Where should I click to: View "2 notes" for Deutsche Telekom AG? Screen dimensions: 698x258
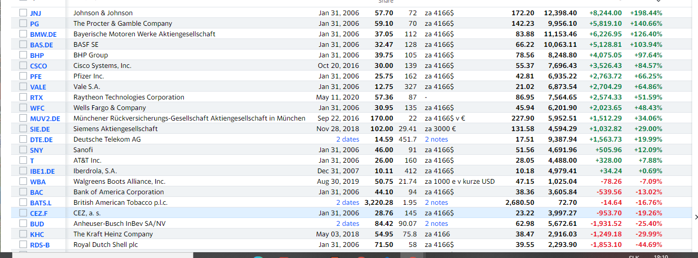point(436,139)
